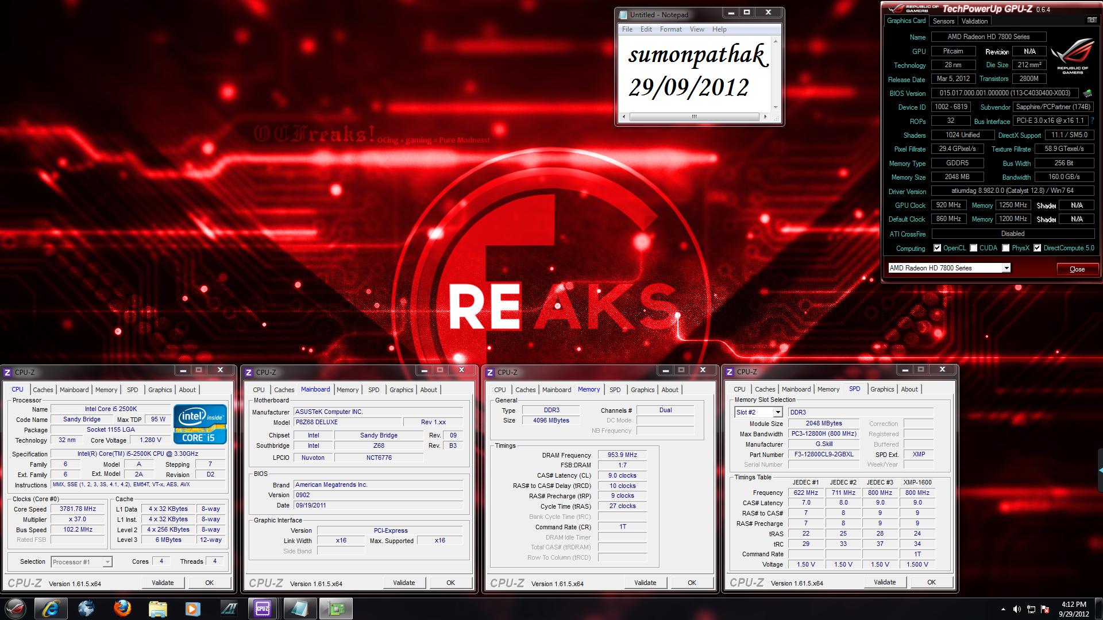Click the Core Voltage value 1.280 V

[151, 440]
